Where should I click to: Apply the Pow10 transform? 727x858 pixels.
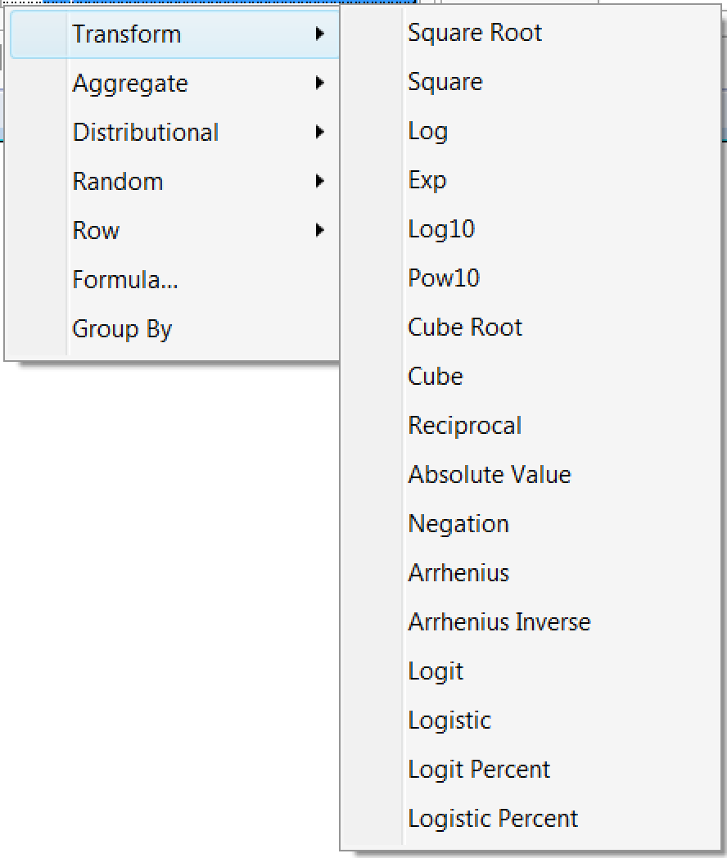444,278
